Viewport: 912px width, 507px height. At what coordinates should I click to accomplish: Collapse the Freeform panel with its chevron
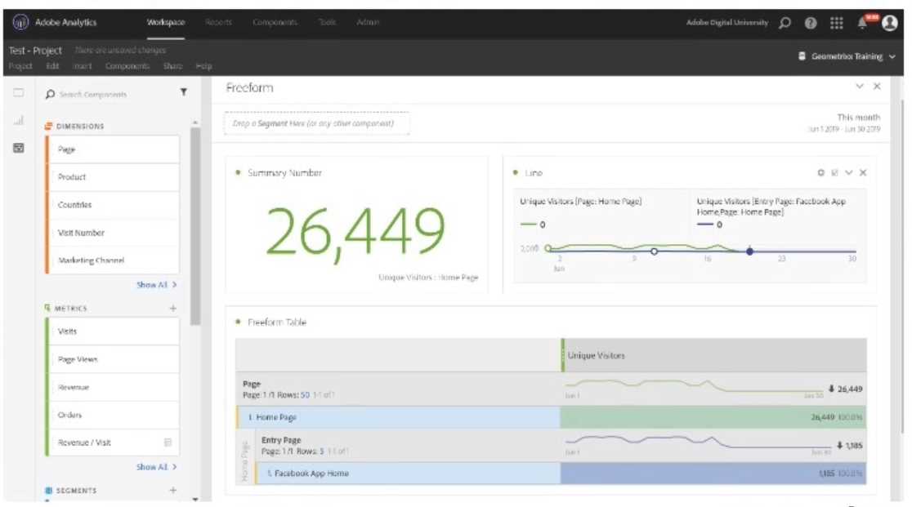[x=860, y=87]
